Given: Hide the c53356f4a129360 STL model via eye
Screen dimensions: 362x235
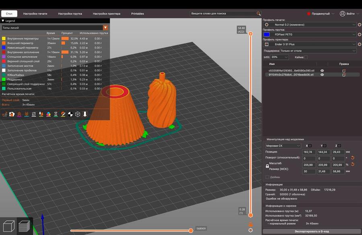Looking at the screenshot, I should (x=322, y=71).
